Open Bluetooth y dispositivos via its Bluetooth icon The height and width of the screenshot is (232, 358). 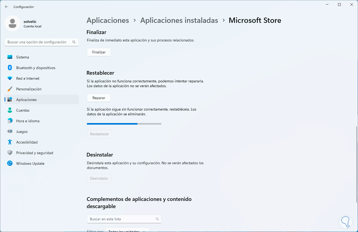tap(10, 68)
